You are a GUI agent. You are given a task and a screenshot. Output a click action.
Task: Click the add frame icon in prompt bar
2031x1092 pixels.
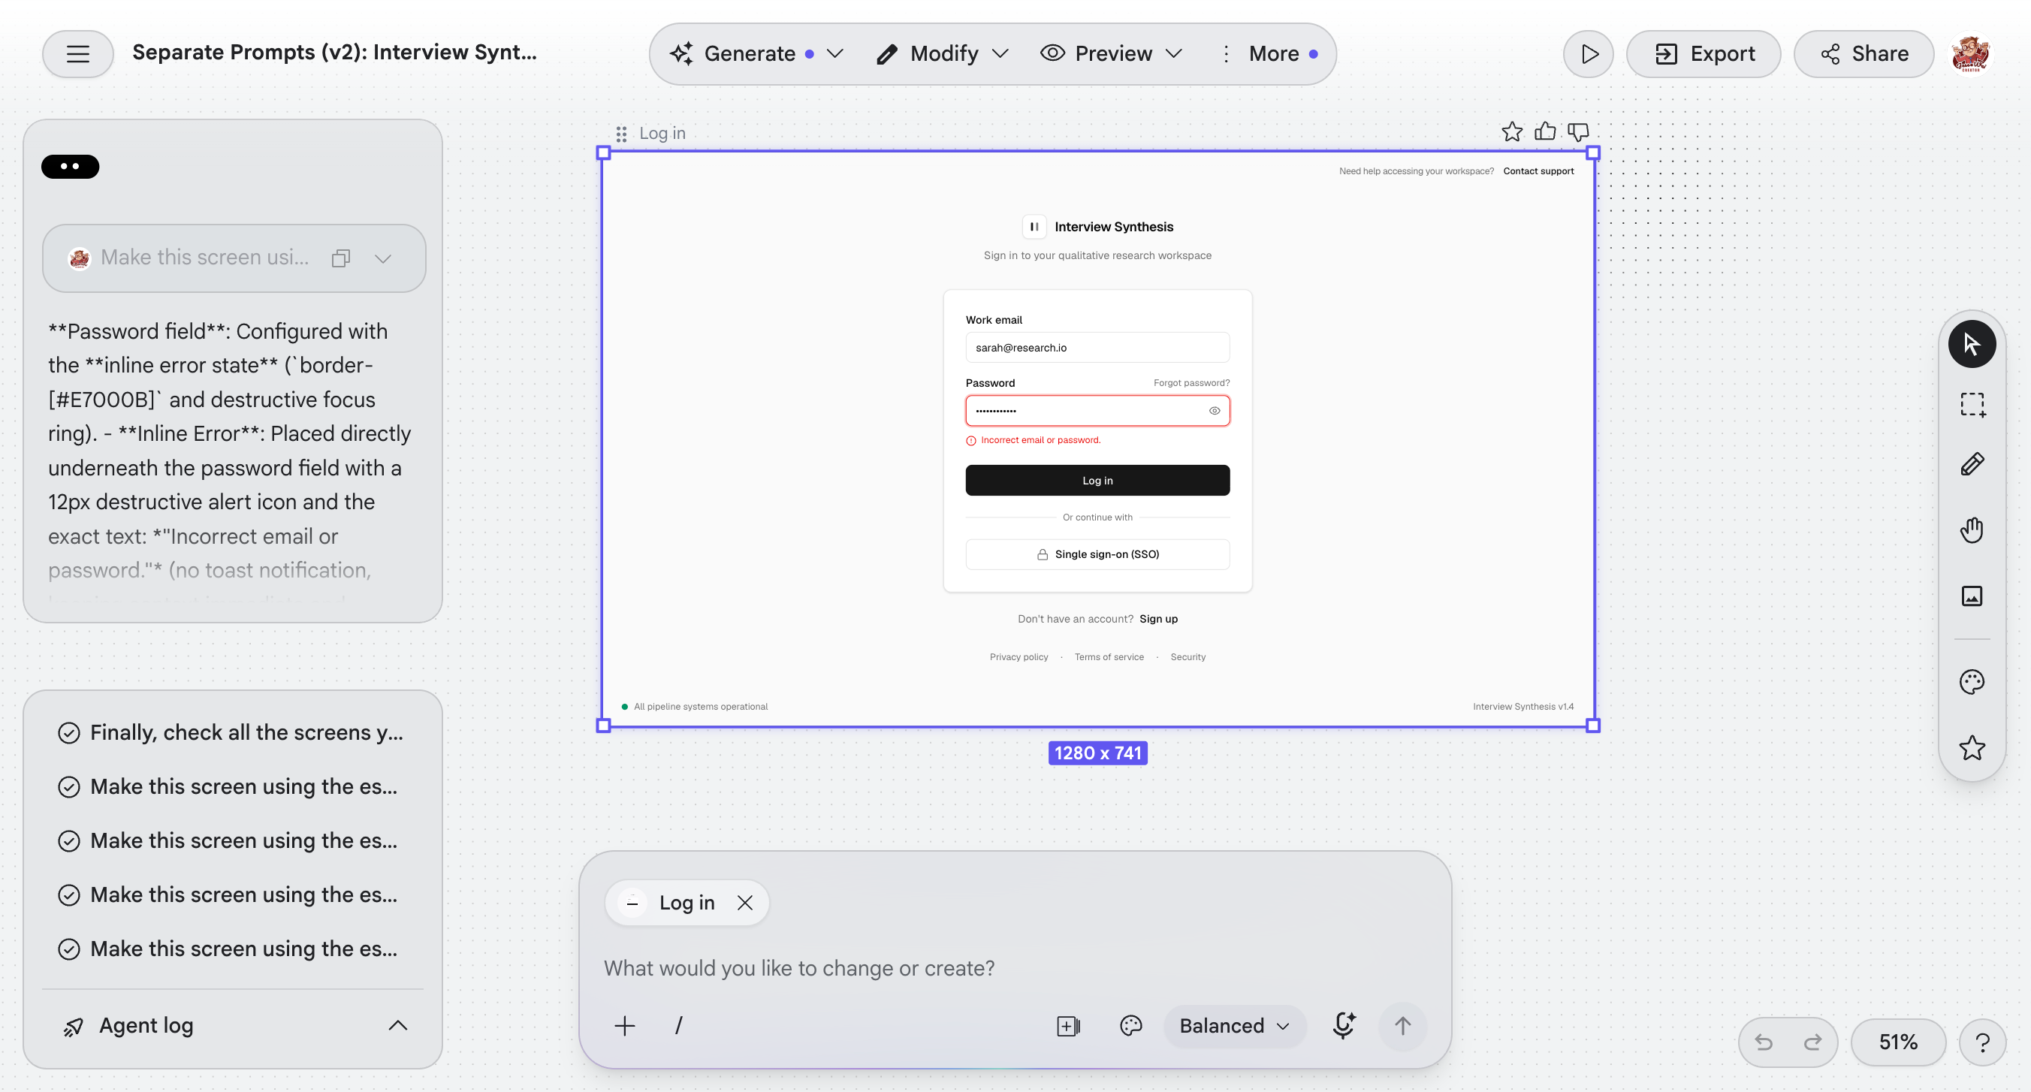point(1067,1026)
